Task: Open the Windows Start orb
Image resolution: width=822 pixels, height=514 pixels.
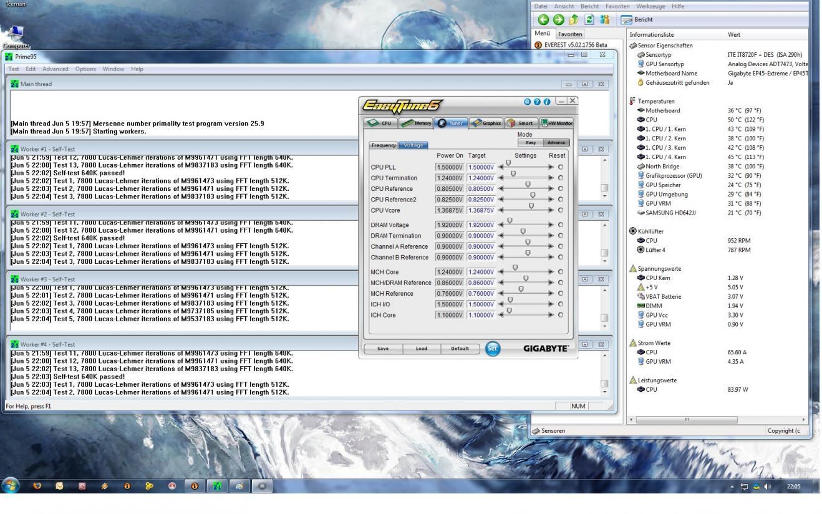Action: [11, 485]
